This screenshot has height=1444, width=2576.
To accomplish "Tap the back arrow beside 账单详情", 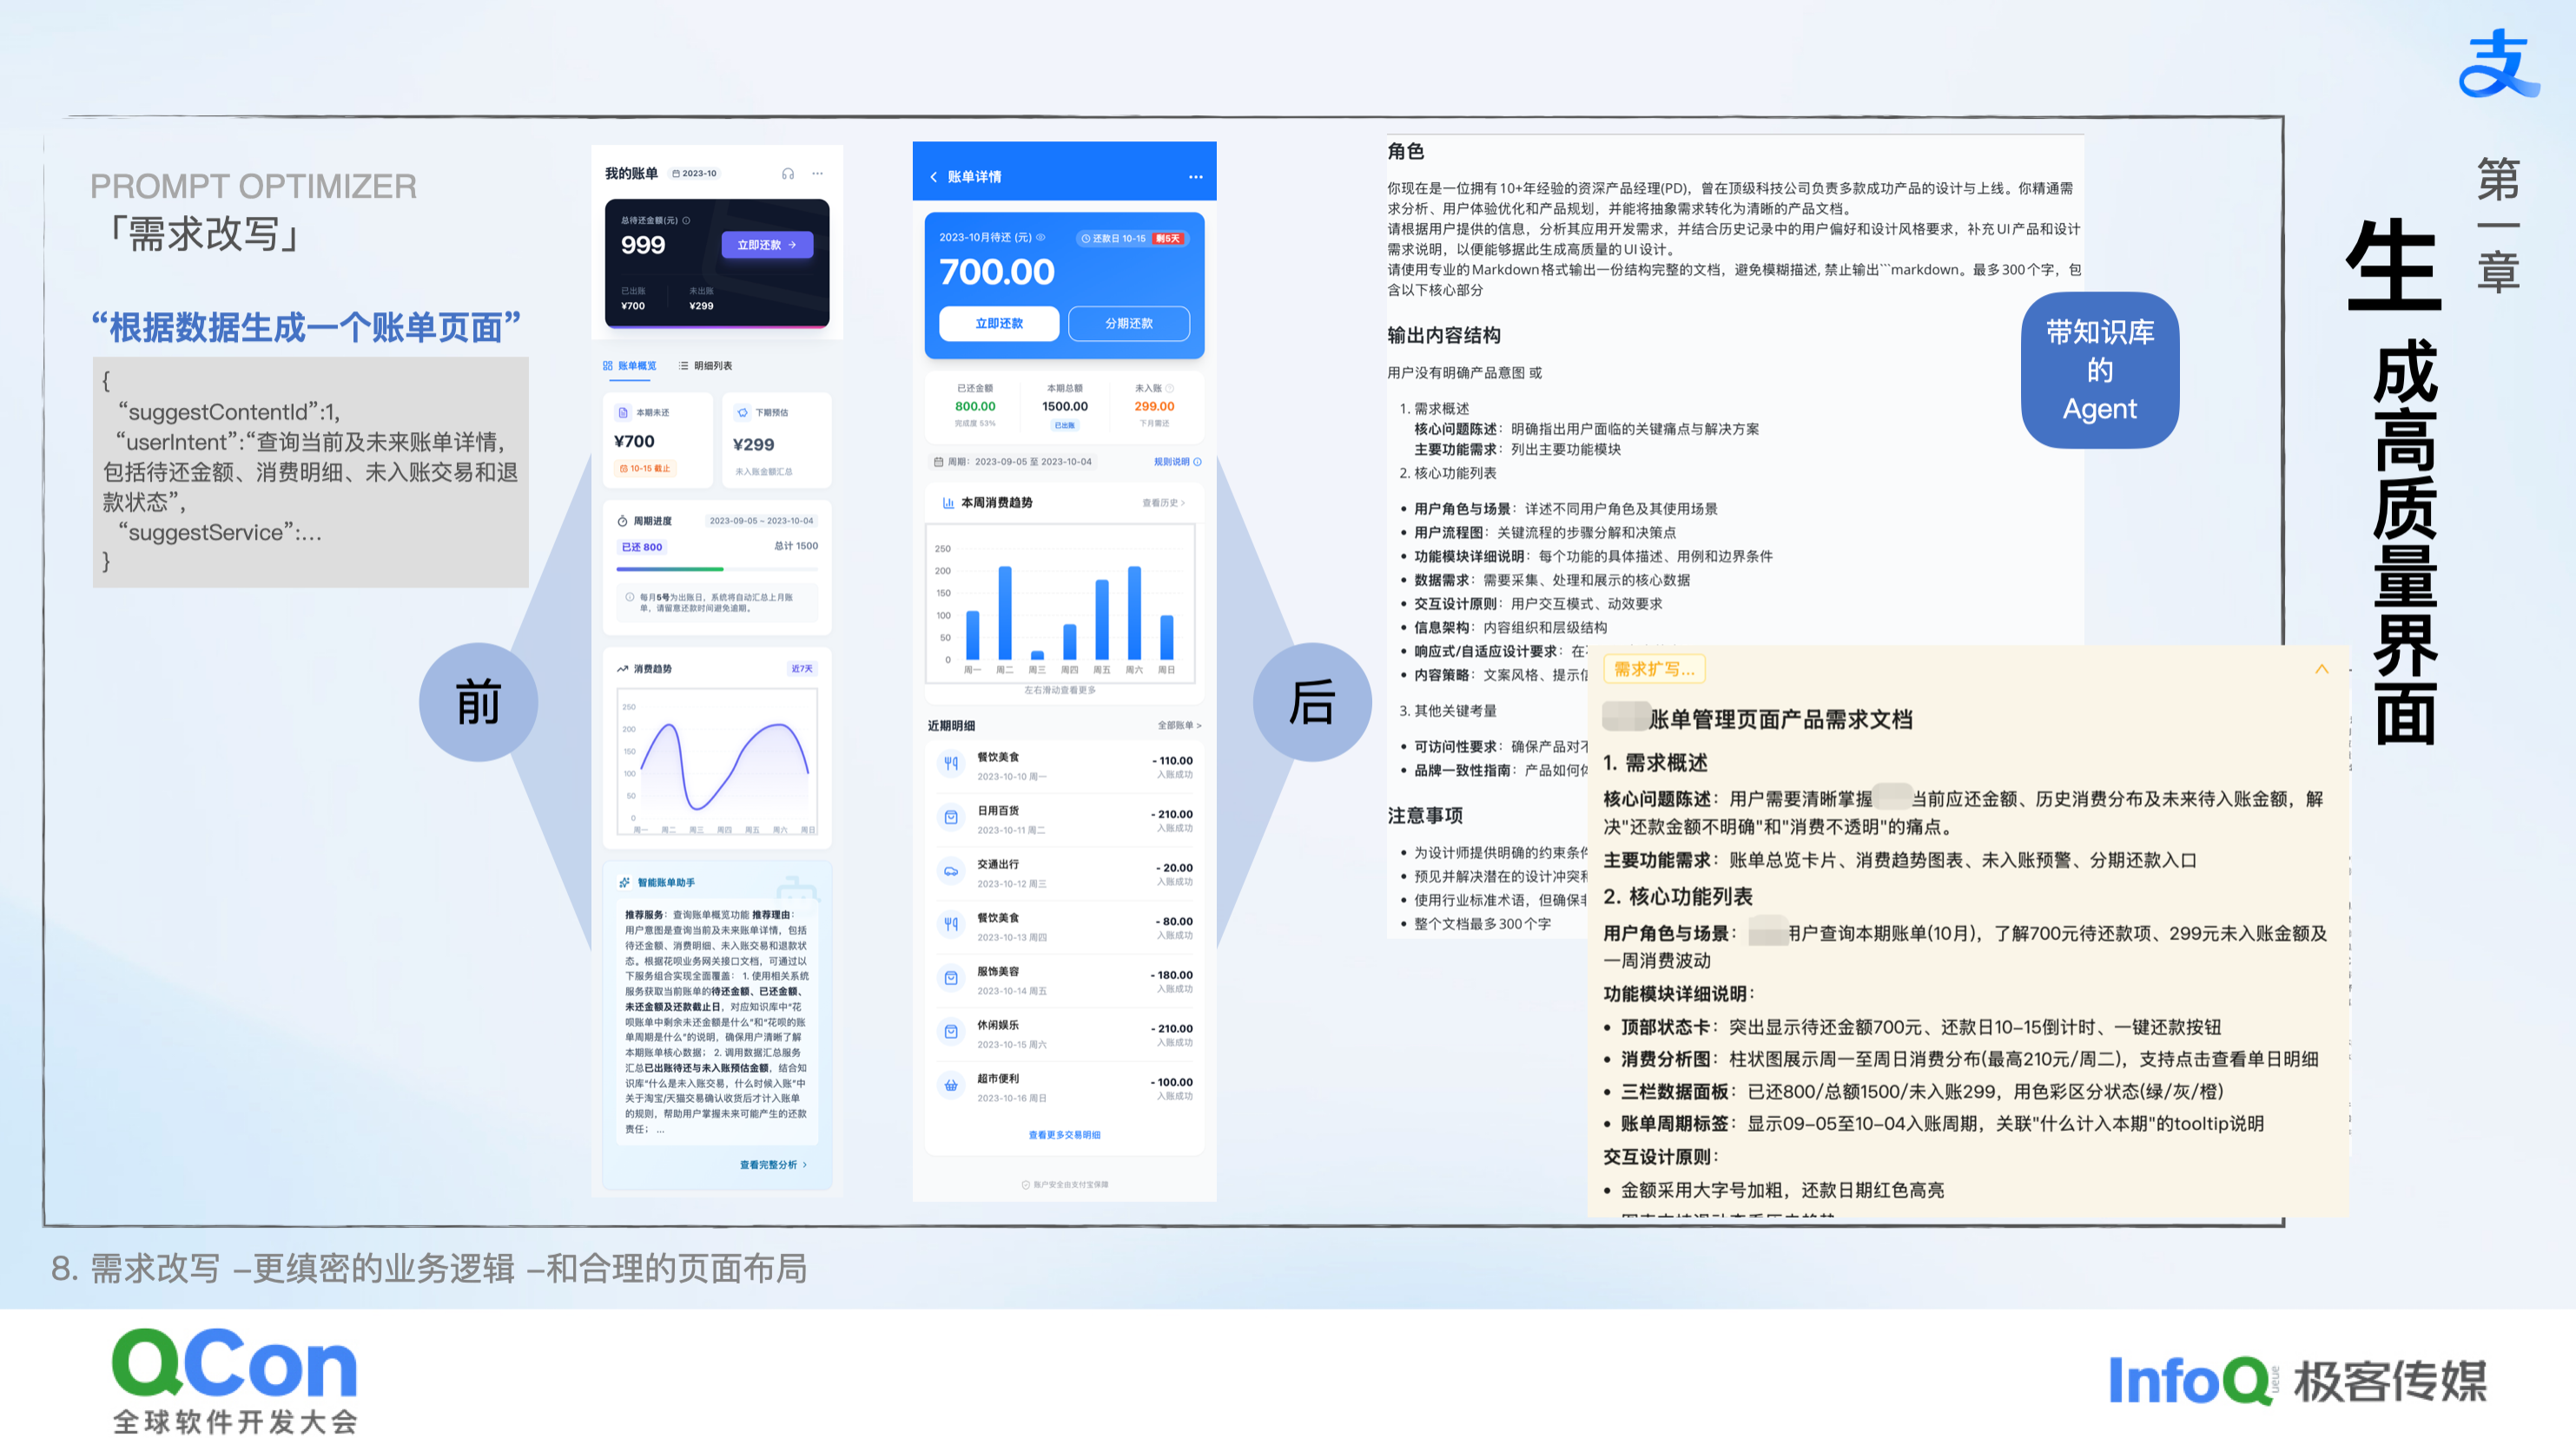I will click(934, 177).
